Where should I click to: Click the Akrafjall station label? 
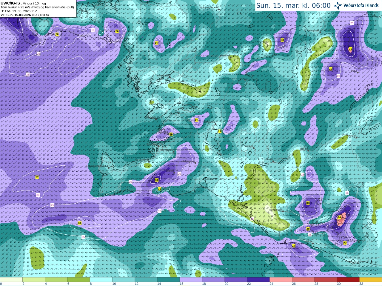151,118
